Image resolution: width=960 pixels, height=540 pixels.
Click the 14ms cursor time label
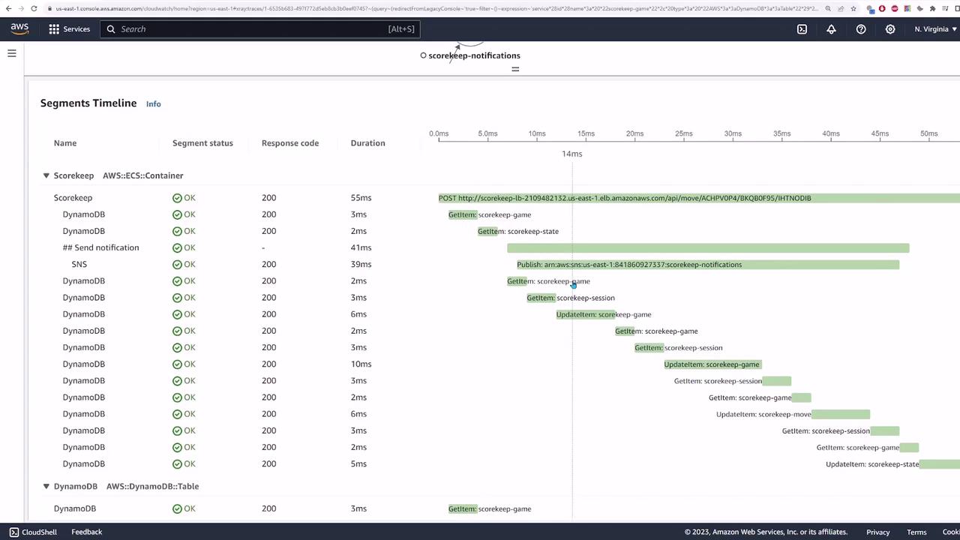(x=571, y=154)
